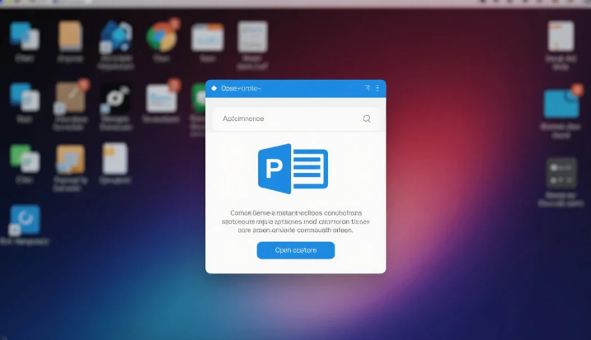The height and width of the screenshot is (340, 591).
Task: Click the blue "Opeh ocetore" button
Action: click(295, 250)
